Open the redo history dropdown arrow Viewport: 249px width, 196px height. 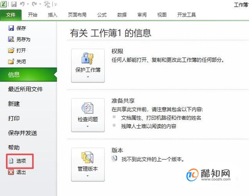pos(40,4)
